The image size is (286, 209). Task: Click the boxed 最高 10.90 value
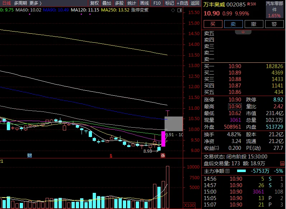click(x=235, y=106)
